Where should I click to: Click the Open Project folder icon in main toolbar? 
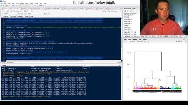(6, 6)
